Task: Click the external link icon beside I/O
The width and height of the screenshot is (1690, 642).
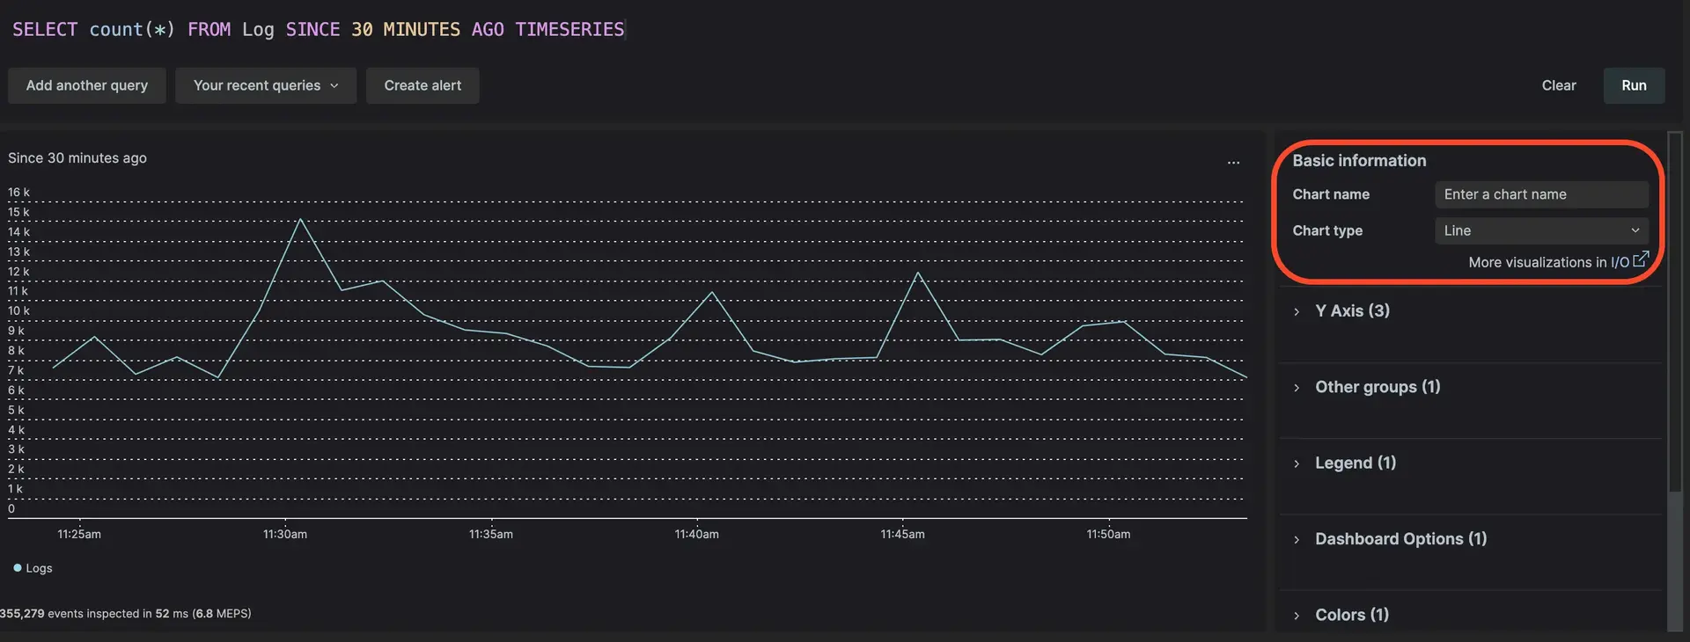Action: coord(1641,259)
